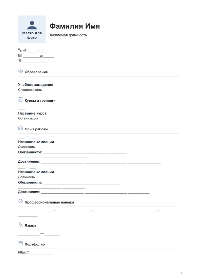Click the phone handset icon
This screenshot has width=197, height=279.
(20, 50)
